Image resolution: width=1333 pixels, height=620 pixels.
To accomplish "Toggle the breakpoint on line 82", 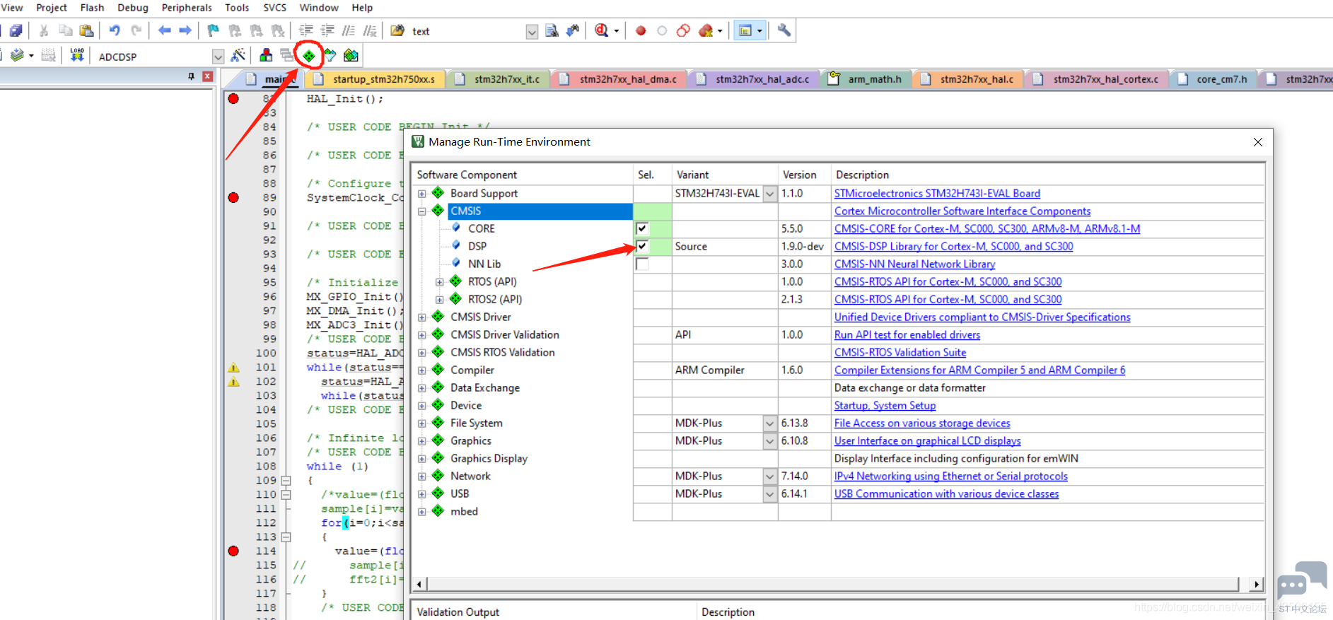I will click(x=233, y=98).
